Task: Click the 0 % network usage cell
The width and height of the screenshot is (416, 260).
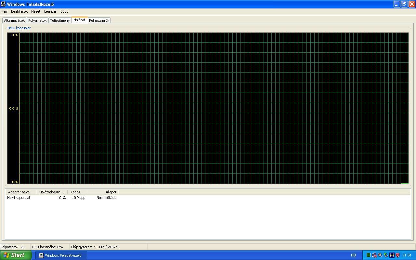Action: click(x=62, y=198)
